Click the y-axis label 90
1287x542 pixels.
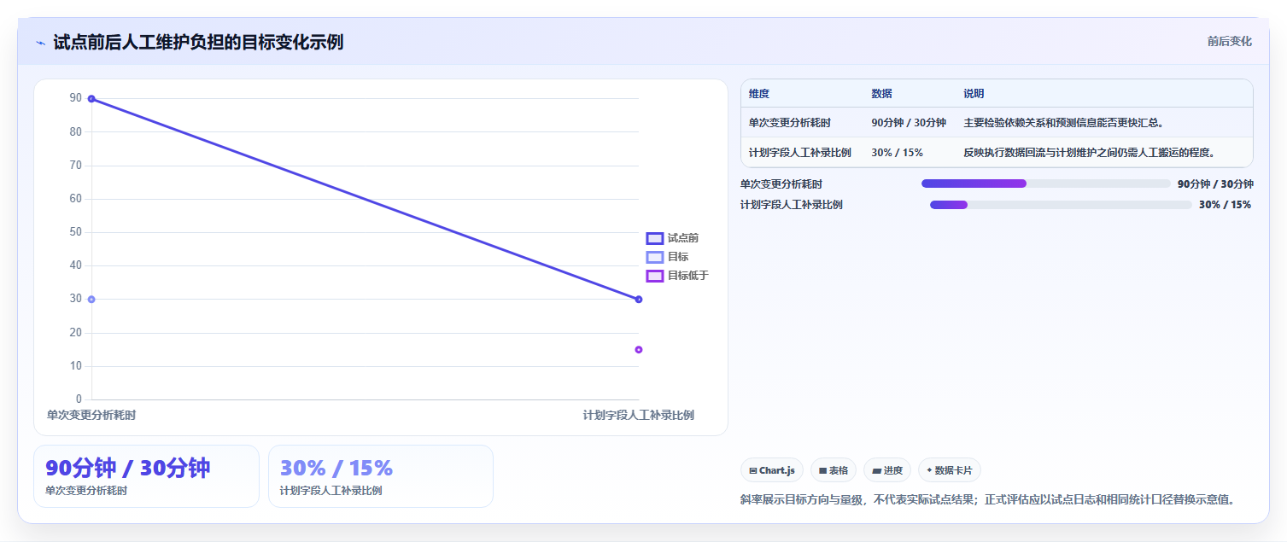pos(76,98)
